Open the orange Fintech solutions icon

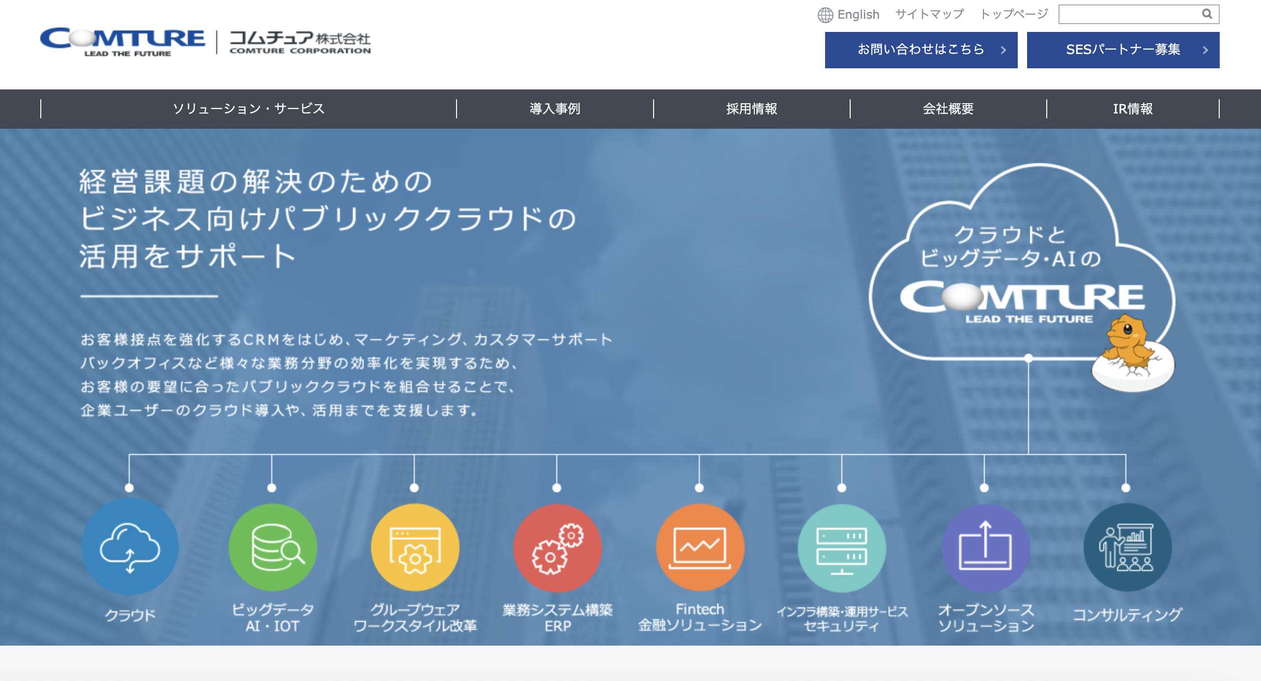700,547
